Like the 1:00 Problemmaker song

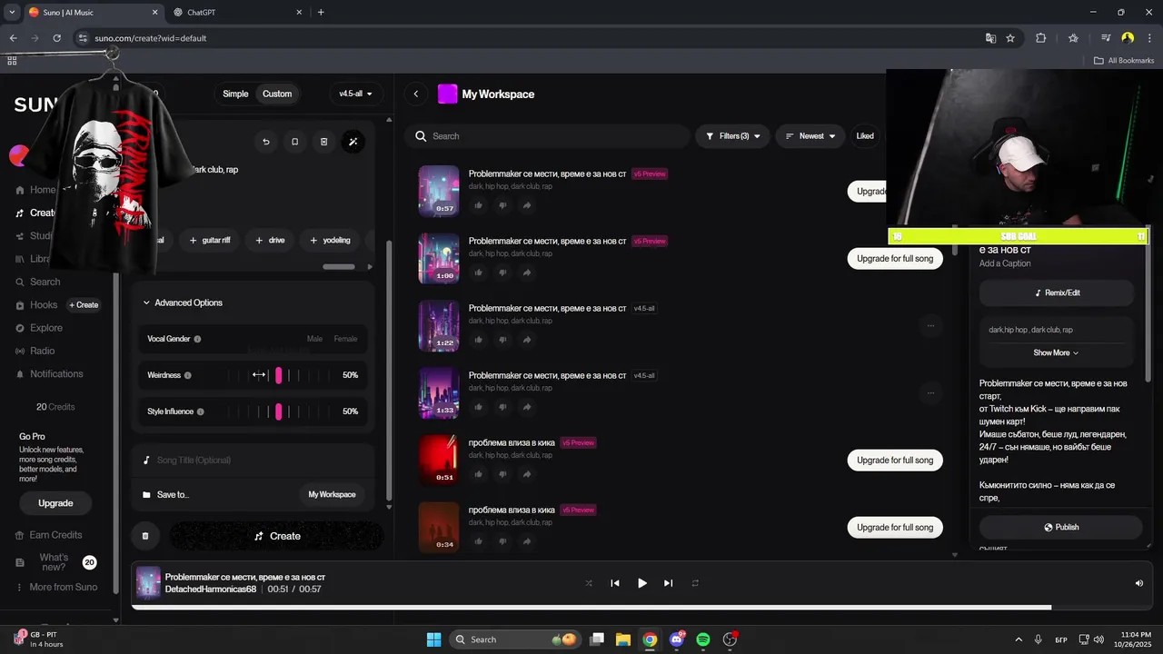[x=478, y=272]
